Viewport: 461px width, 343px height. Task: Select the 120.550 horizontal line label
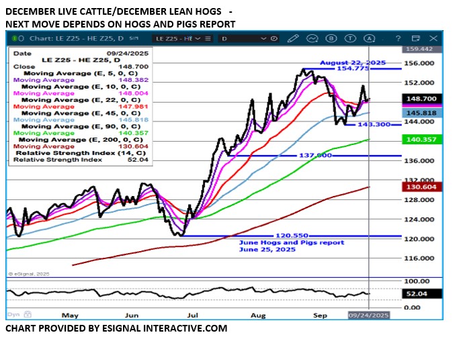292,236
